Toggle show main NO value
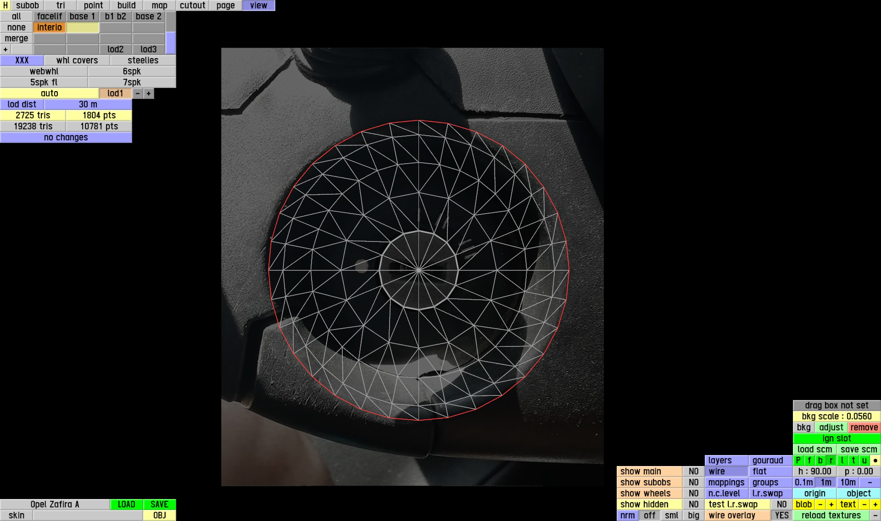This screenshot has height=521, width=881. [693, 472]
